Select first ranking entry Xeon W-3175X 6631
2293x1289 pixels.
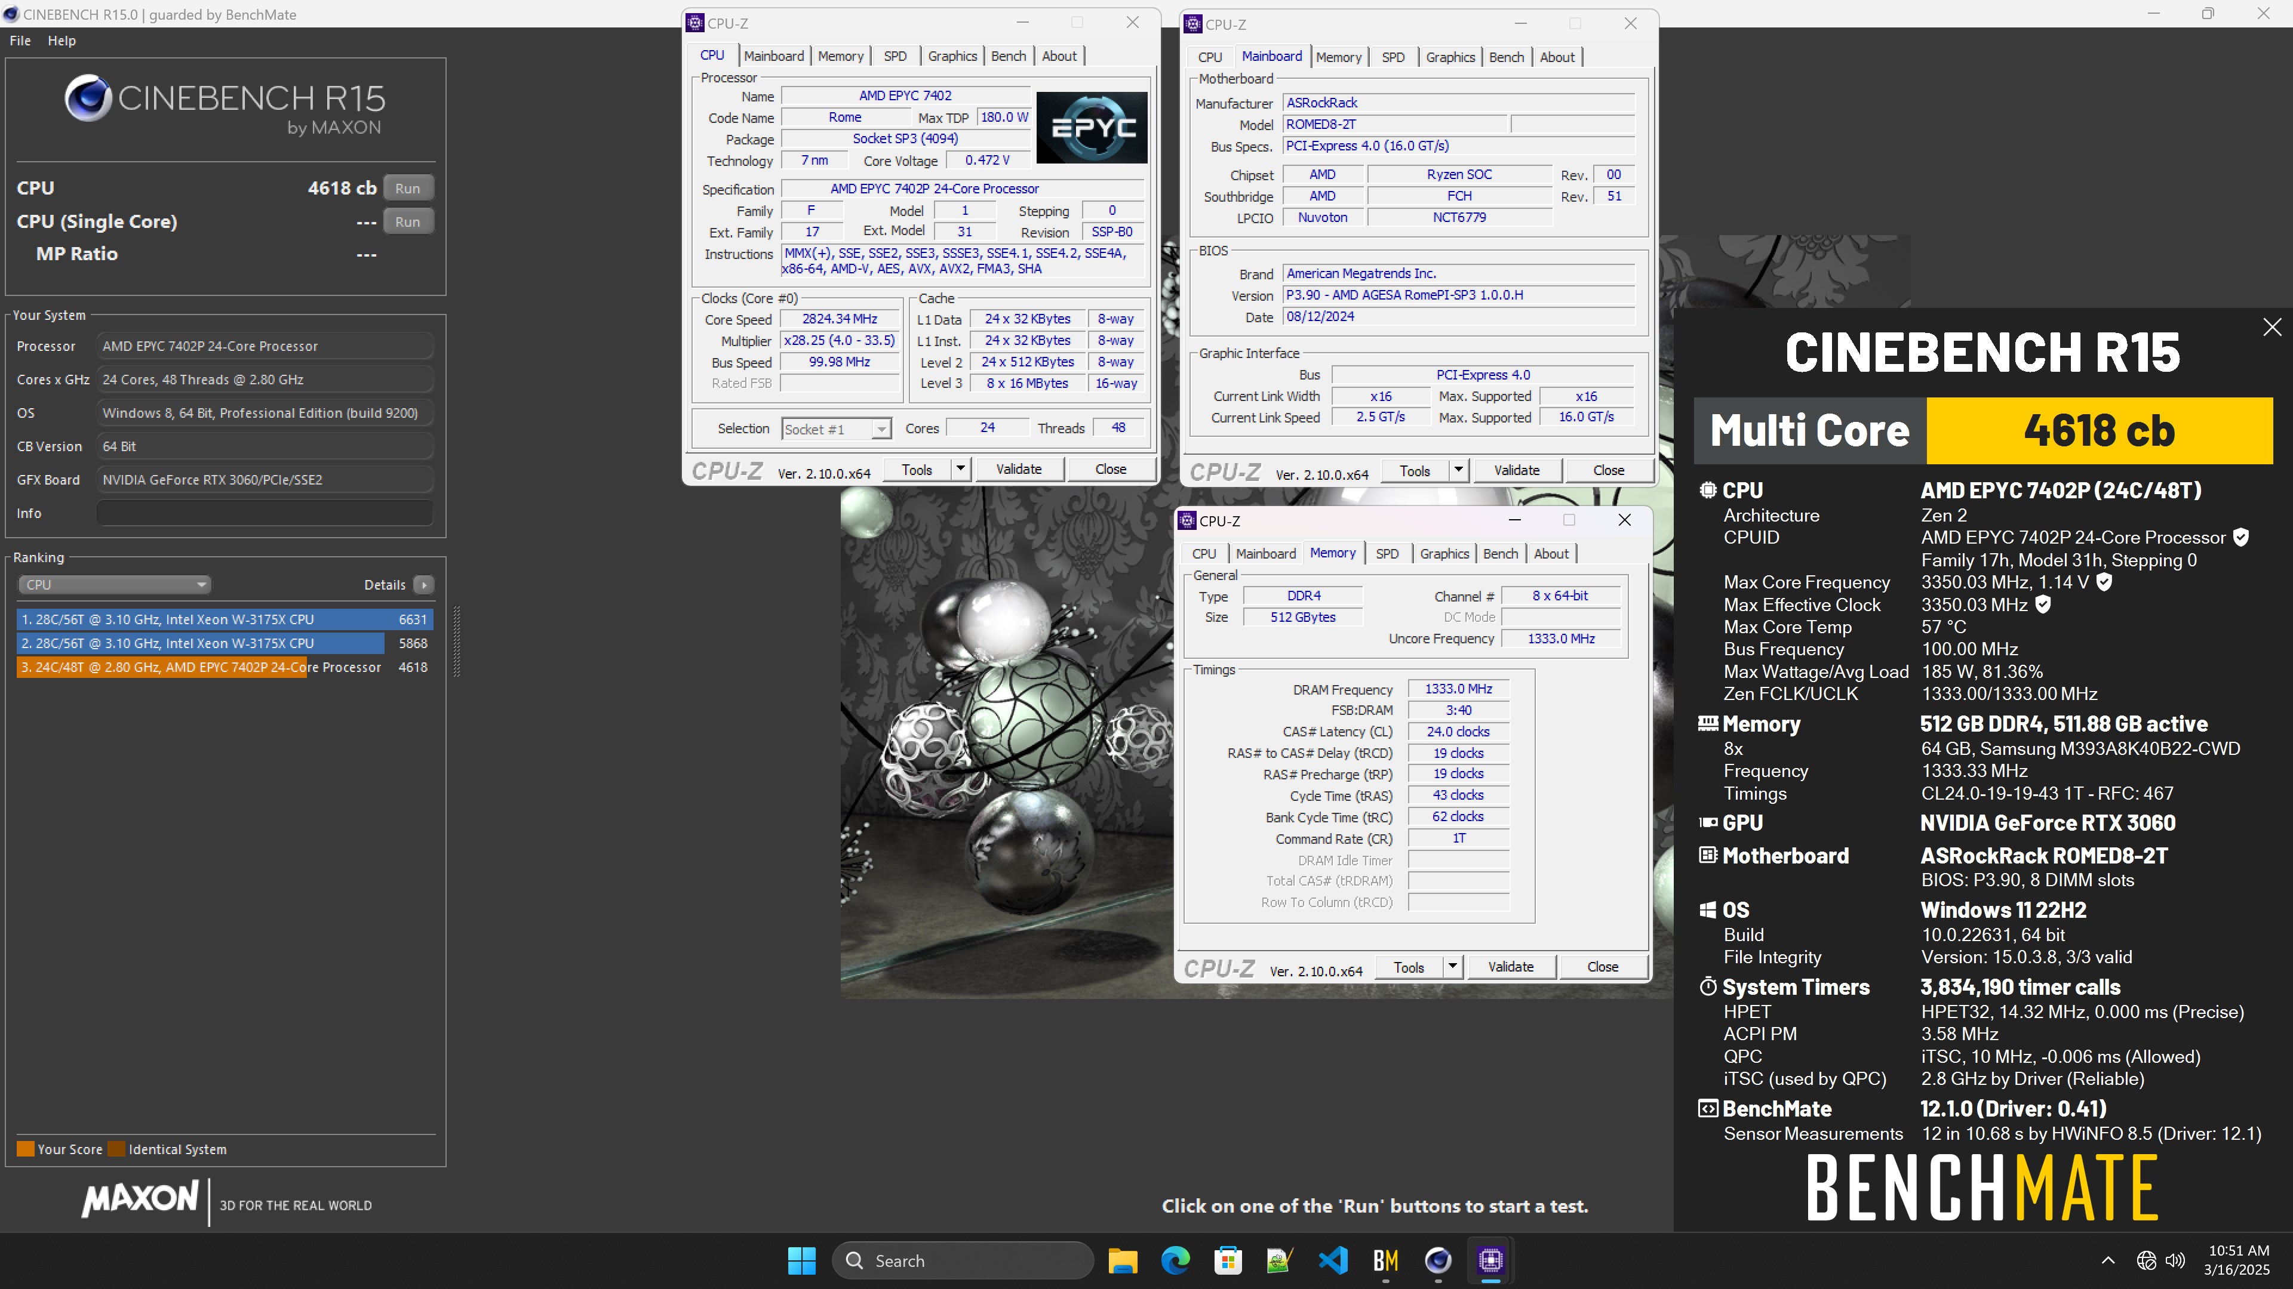click(225, 619)
